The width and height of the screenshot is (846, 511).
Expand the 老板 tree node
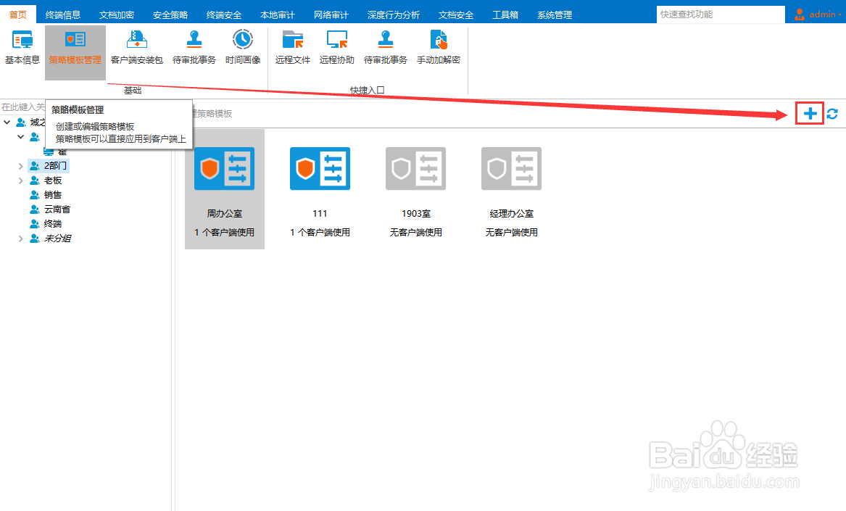pyautogui.click(x=20, y=180)
